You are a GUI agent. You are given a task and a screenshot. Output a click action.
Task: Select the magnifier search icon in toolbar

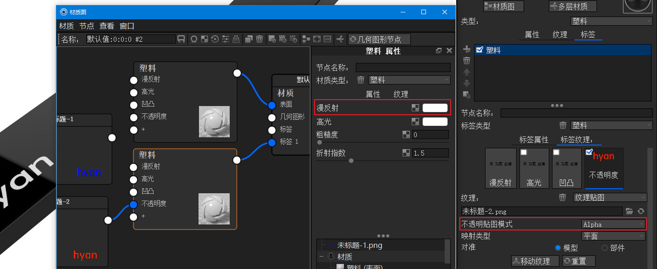pyautogui.click(x=193, y=39)
